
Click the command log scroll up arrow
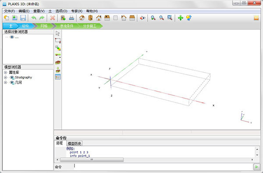(257, 149)
